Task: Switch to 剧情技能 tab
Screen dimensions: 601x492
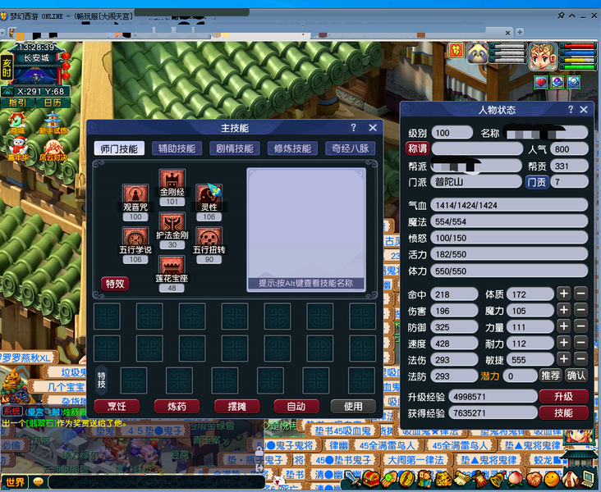Action: click(x=235, y=148)
